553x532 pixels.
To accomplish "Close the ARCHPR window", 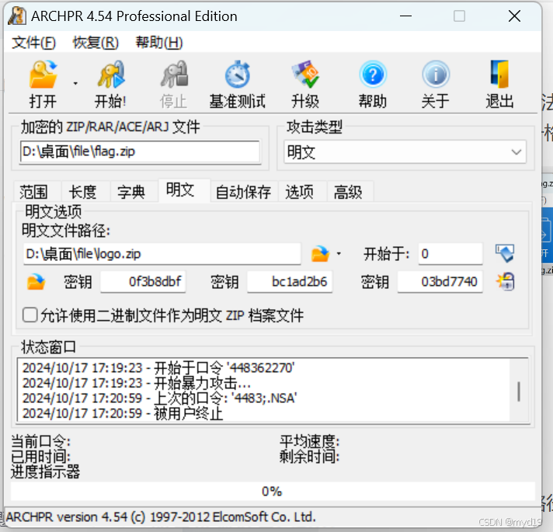I will tap(514, 16).
